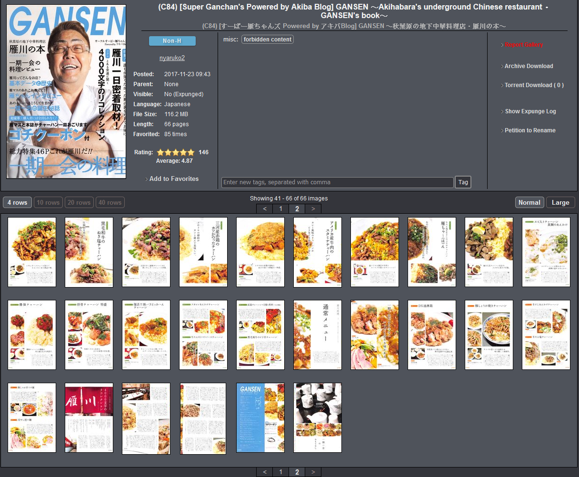579x477 pixels.
Task: Go to previous page using top arrow
Action: pyautogui.click(x=265, y=209)
